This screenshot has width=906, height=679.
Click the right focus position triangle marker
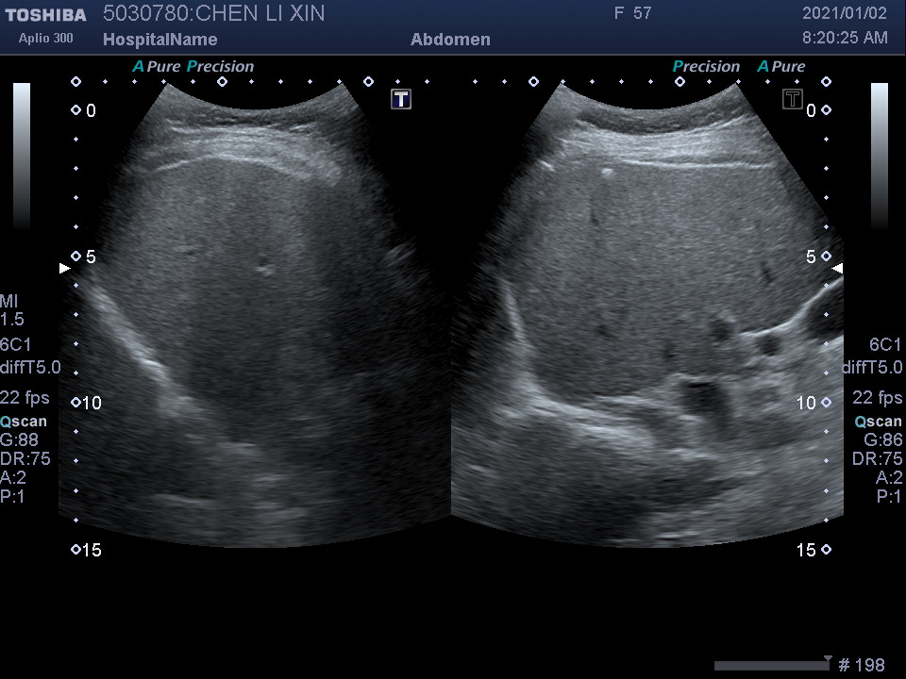[x=837, y=269]
